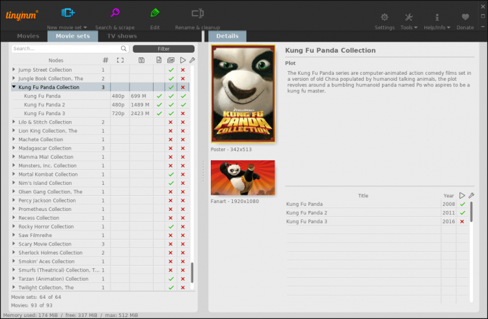Open the Help/Info icon menu
The height and width of the screenshot is (319, 488).
[x=437, y=18]
